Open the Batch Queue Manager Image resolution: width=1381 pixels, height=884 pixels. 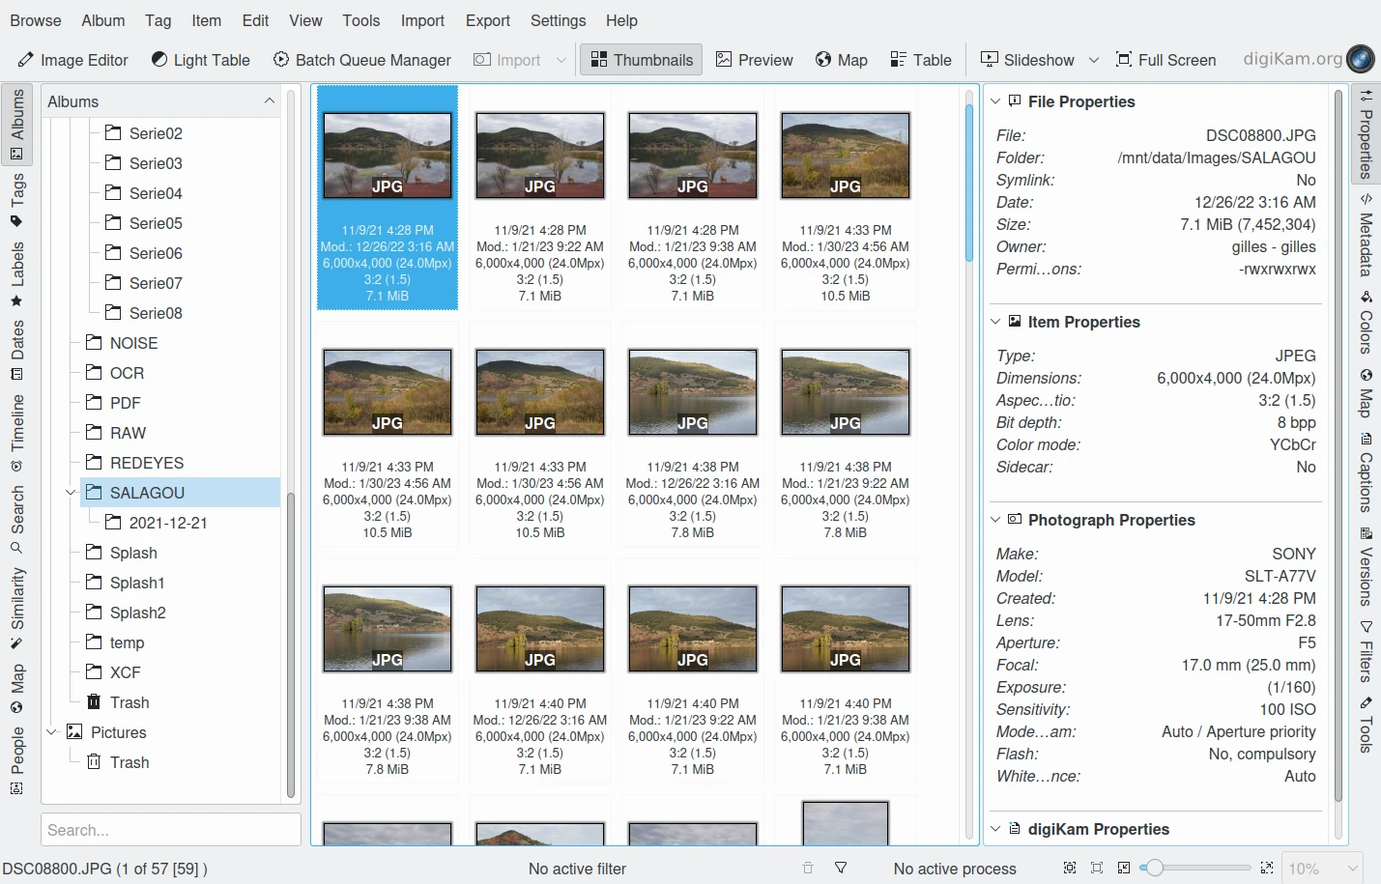pyautogui.click(x=362, y=60)
